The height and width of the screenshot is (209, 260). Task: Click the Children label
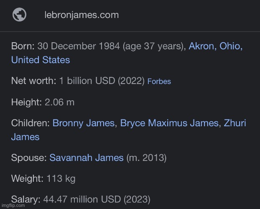[x=31, y=123]
